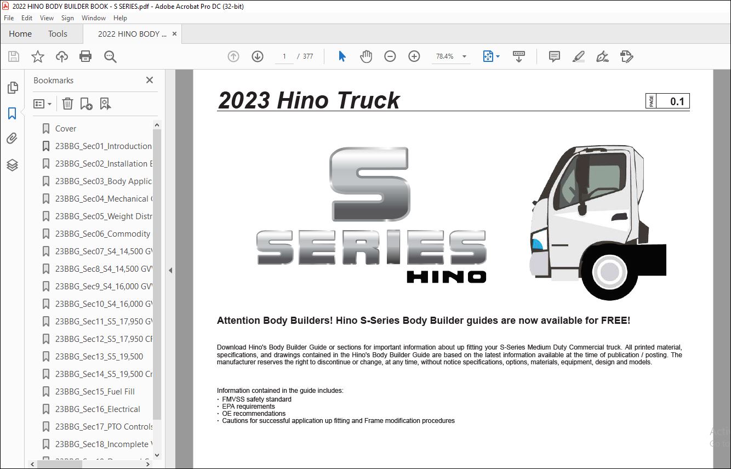
Task: Click the Save file icon
Action: tap(14, 56)
